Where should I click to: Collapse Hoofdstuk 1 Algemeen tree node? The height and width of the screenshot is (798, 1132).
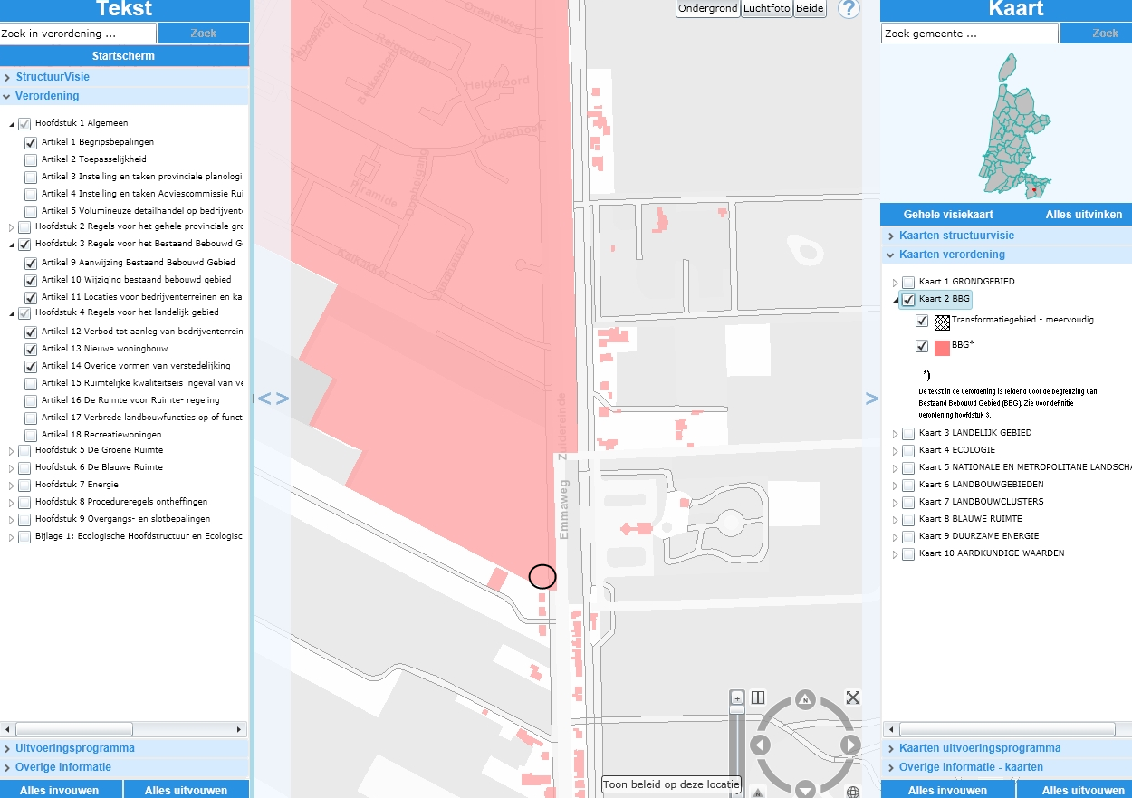(x=13, y=124)
